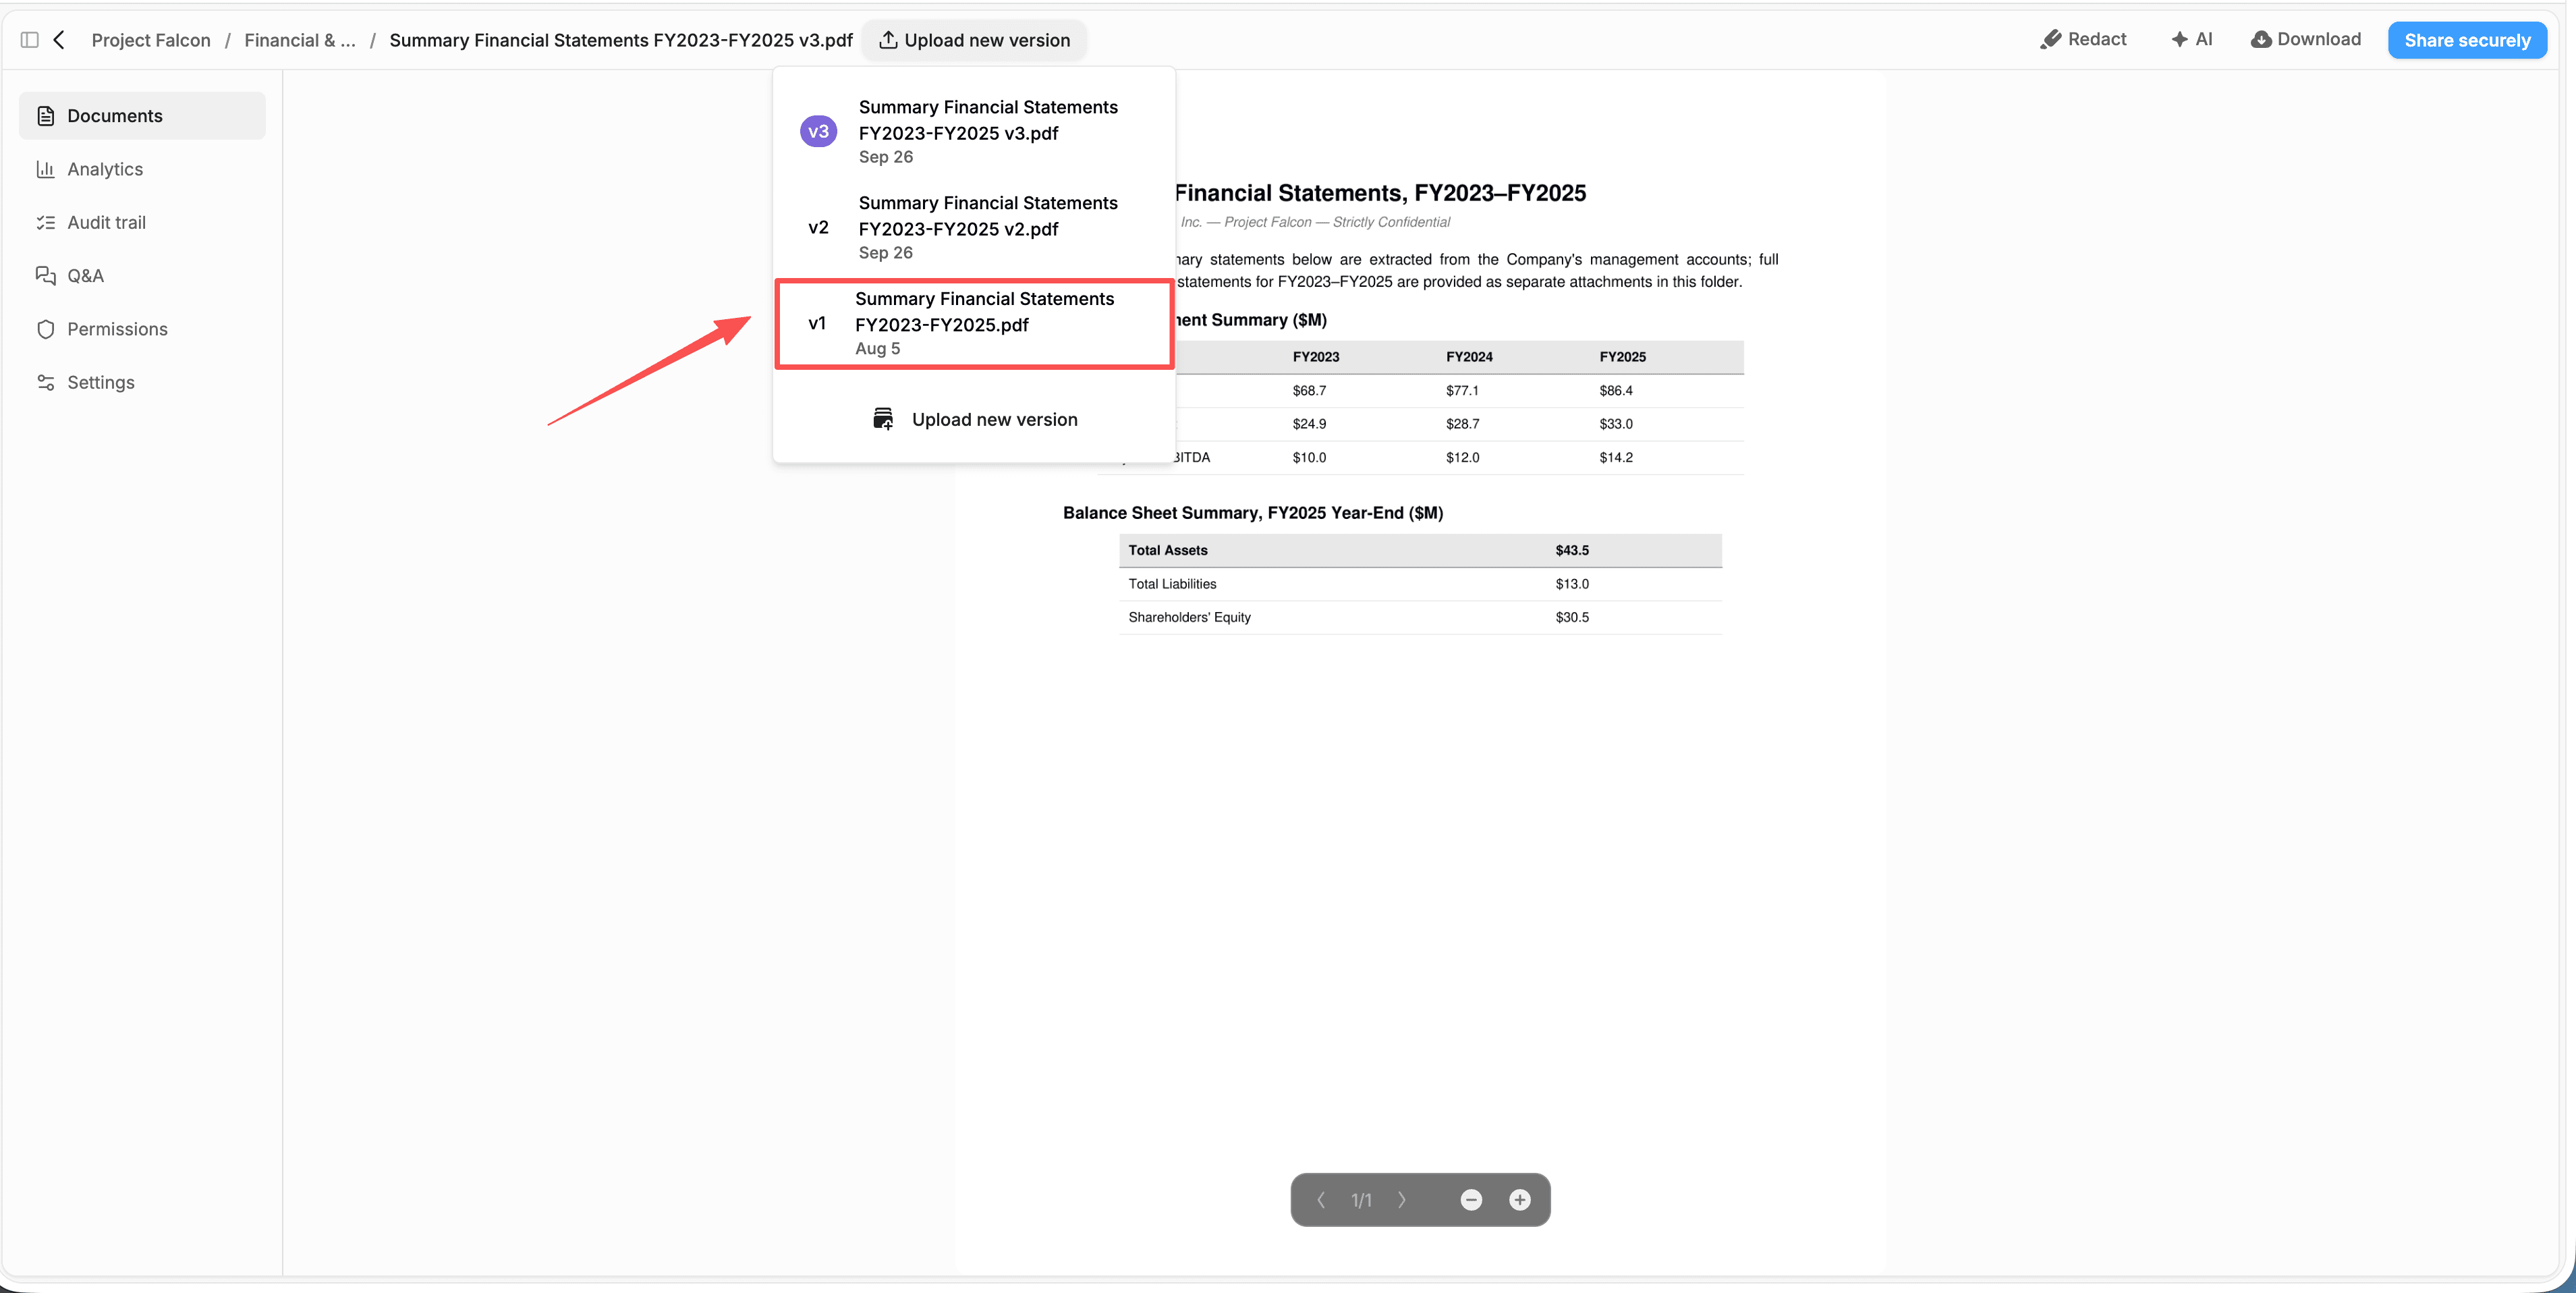Image resolution: width=2576 pixels, height=1293 pixels.
Task: Go to previous page in viewer
Action: 1320,1199
